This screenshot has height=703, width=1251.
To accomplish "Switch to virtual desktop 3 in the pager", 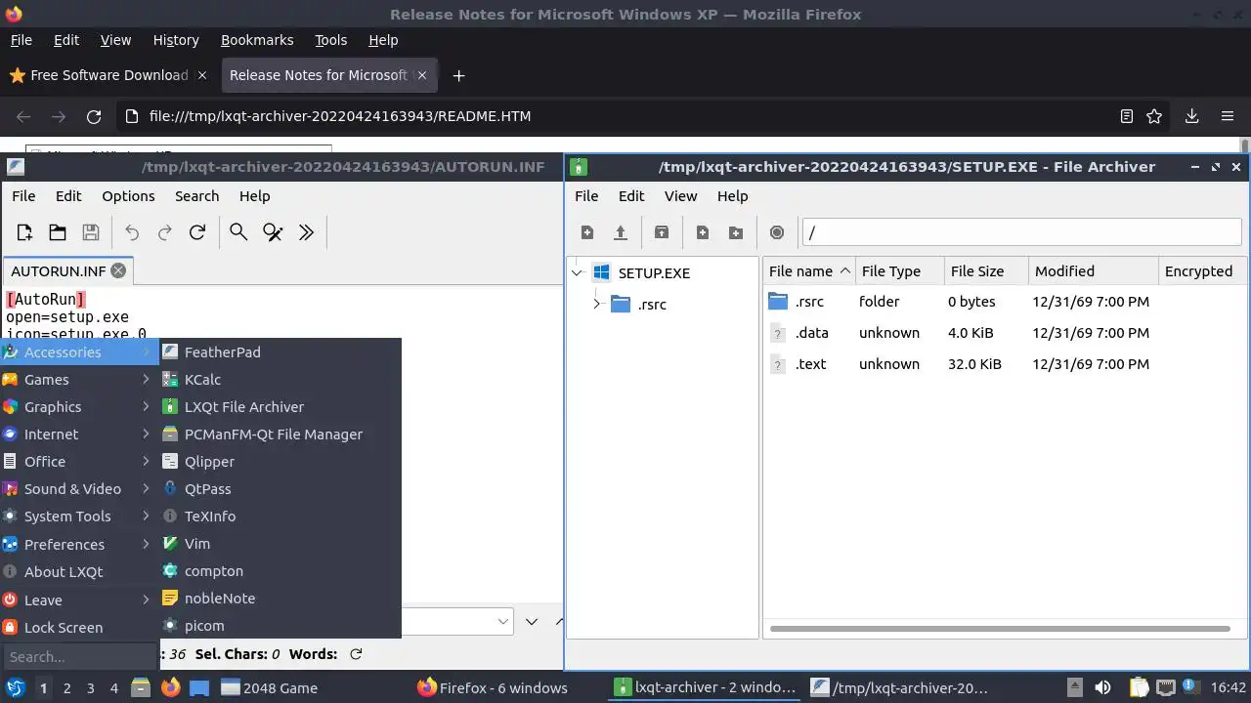I will 91,688.
